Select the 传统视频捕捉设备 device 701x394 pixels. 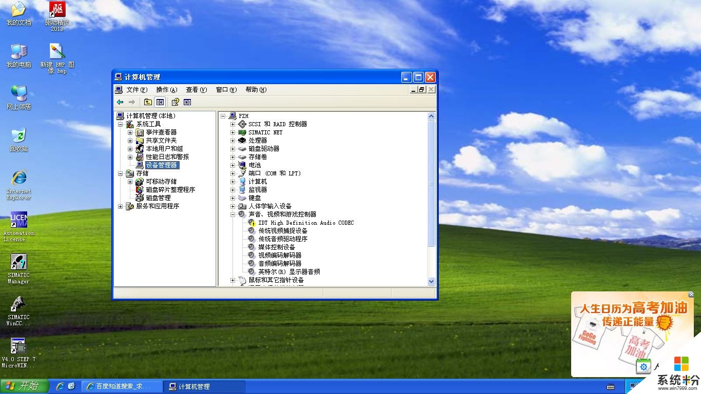click(283, 231)
